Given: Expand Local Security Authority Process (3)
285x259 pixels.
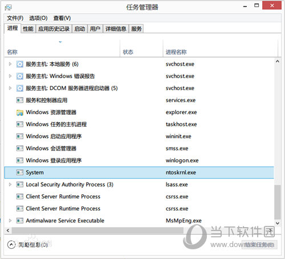Looking at the screenshot, I should [10, 184].
